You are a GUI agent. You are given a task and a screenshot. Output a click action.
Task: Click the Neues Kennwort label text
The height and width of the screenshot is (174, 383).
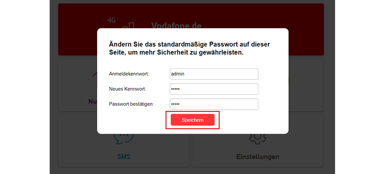[127, 89]
